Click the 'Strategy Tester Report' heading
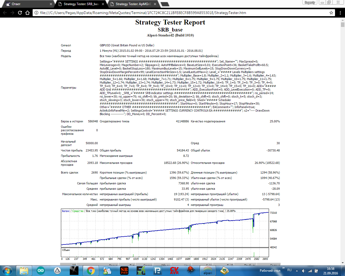The height and width of the screenshot is (276, 345). [170, 22]
